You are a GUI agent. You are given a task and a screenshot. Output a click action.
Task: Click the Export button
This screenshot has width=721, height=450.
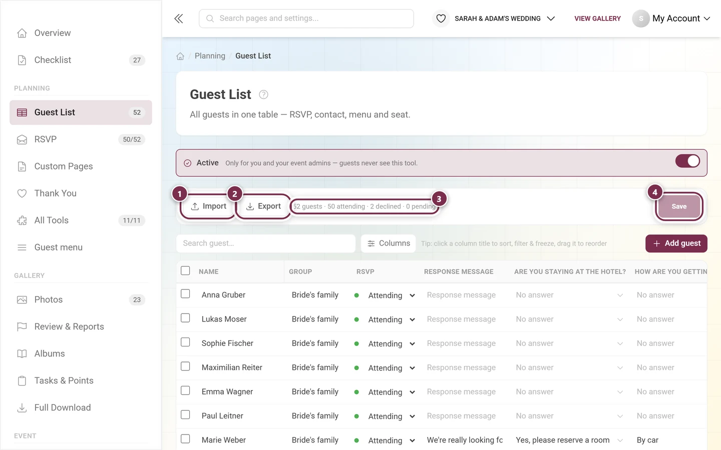263,206
